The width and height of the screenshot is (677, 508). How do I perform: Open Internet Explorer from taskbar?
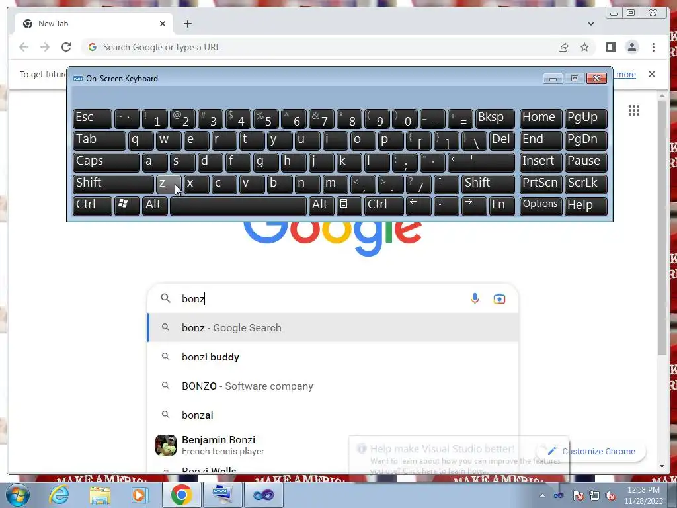point(59,495)
